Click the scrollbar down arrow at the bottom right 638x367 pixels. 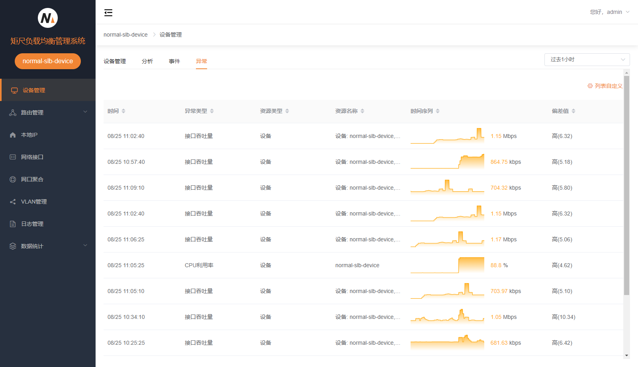[x=626, y=355]
